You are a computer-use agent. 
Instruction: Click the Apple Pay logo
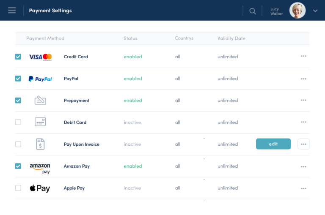tap(40, 188)
